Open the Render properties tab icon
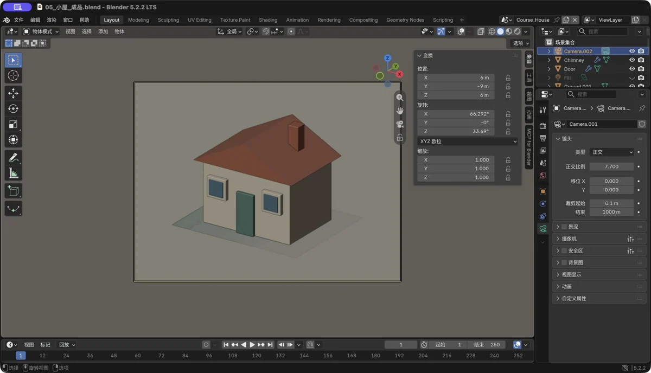Viewport: 651px width, 373px height. point(543,125)
